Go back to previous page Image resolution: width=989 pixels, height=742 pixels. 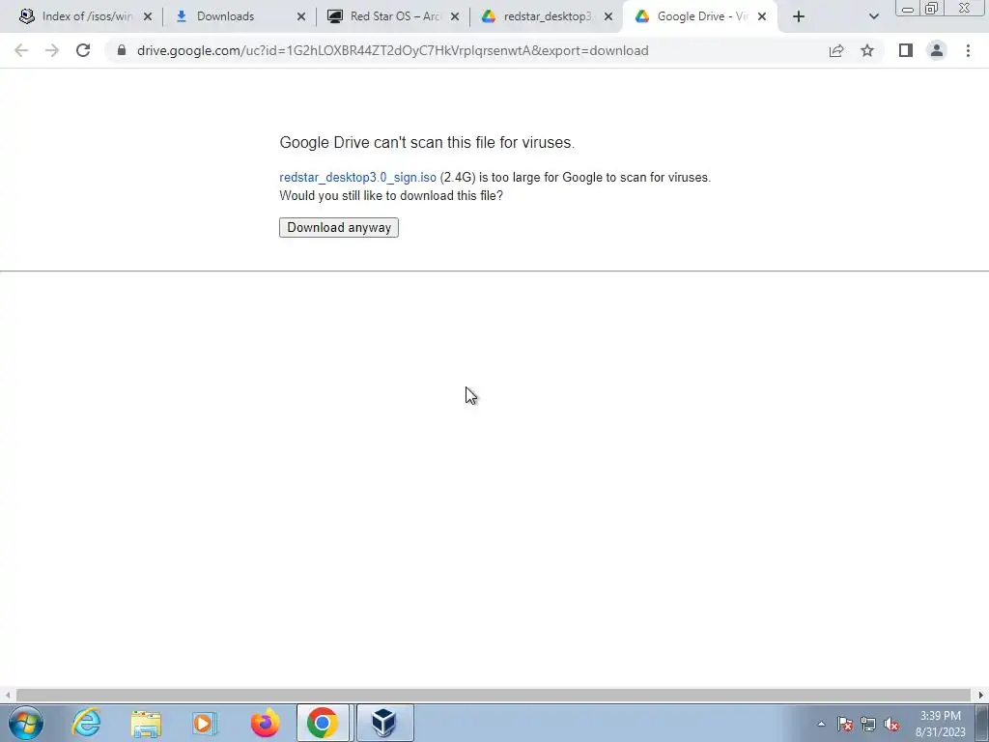point(21,50)
